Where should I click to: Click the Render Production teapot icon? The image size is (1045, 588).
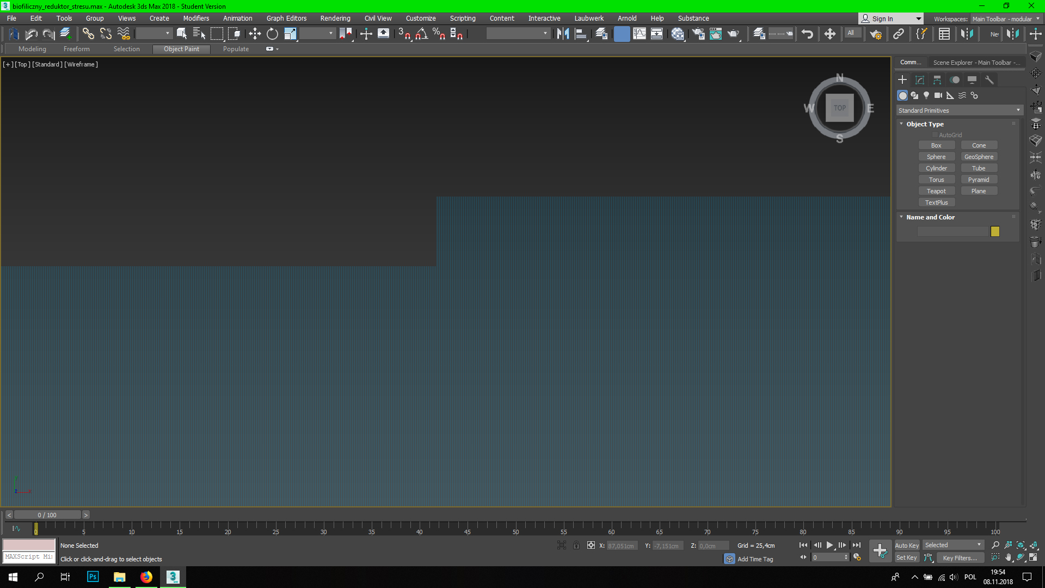pos(733,34)
